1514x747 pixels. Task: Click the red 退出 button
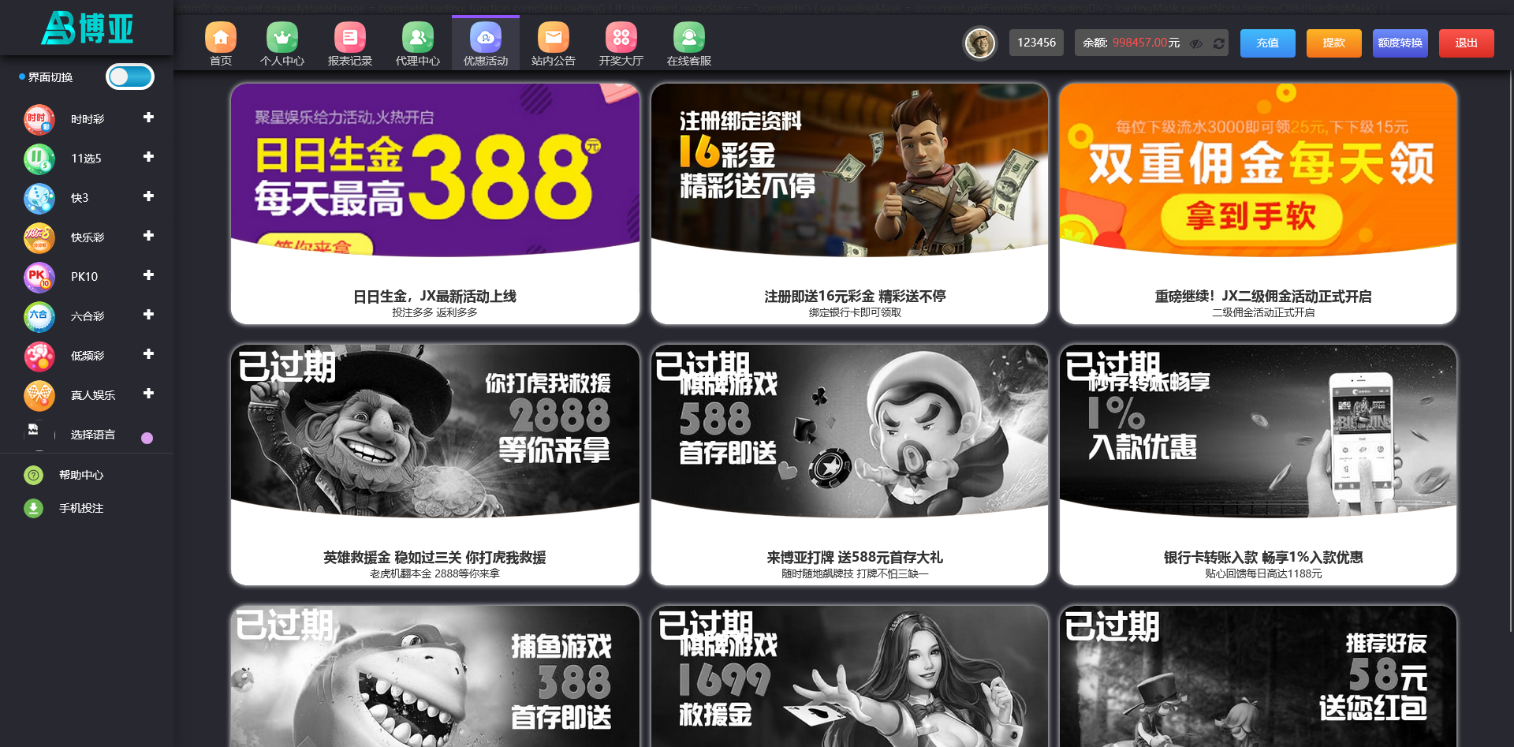pos(1467,43)
